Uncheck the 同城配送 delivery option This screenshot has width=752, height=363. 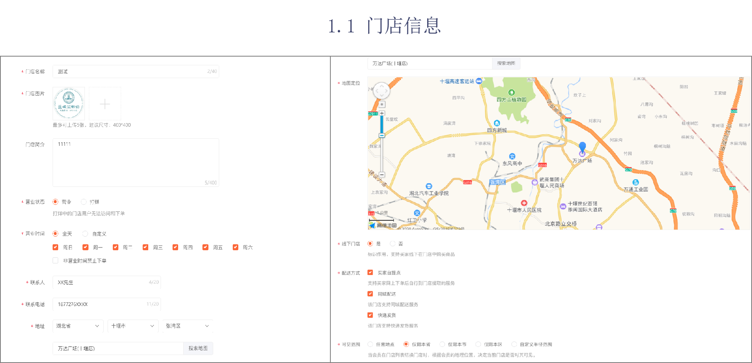point(370,294)
